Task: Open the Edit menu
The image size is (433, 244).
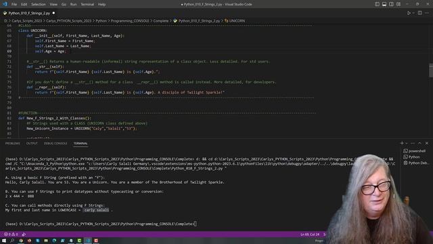Action: [24, 5]
